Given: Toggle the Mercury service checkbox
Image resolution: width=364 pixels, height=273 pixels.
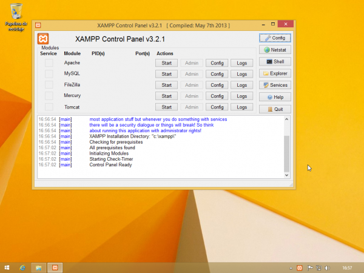Looking at the screenshot, I should tap(49, 95).
